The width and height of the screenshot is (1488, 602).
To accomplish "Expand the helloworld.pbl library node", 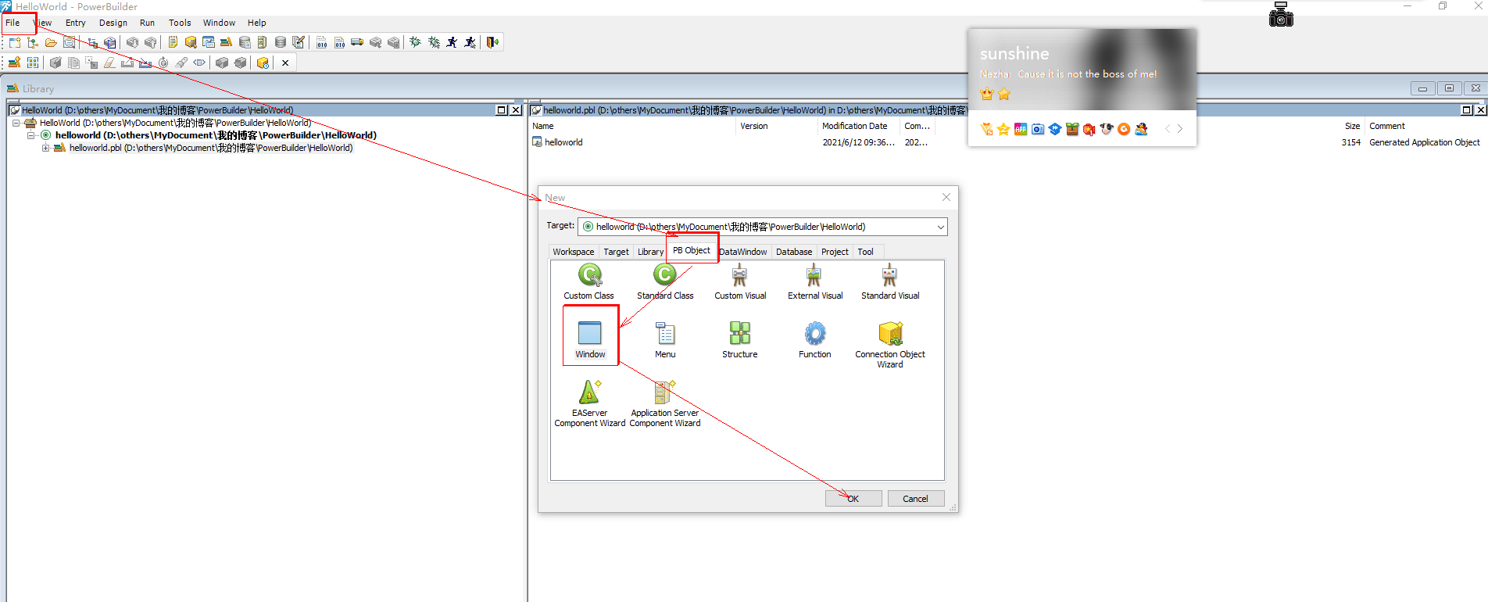I will (45, 148).
